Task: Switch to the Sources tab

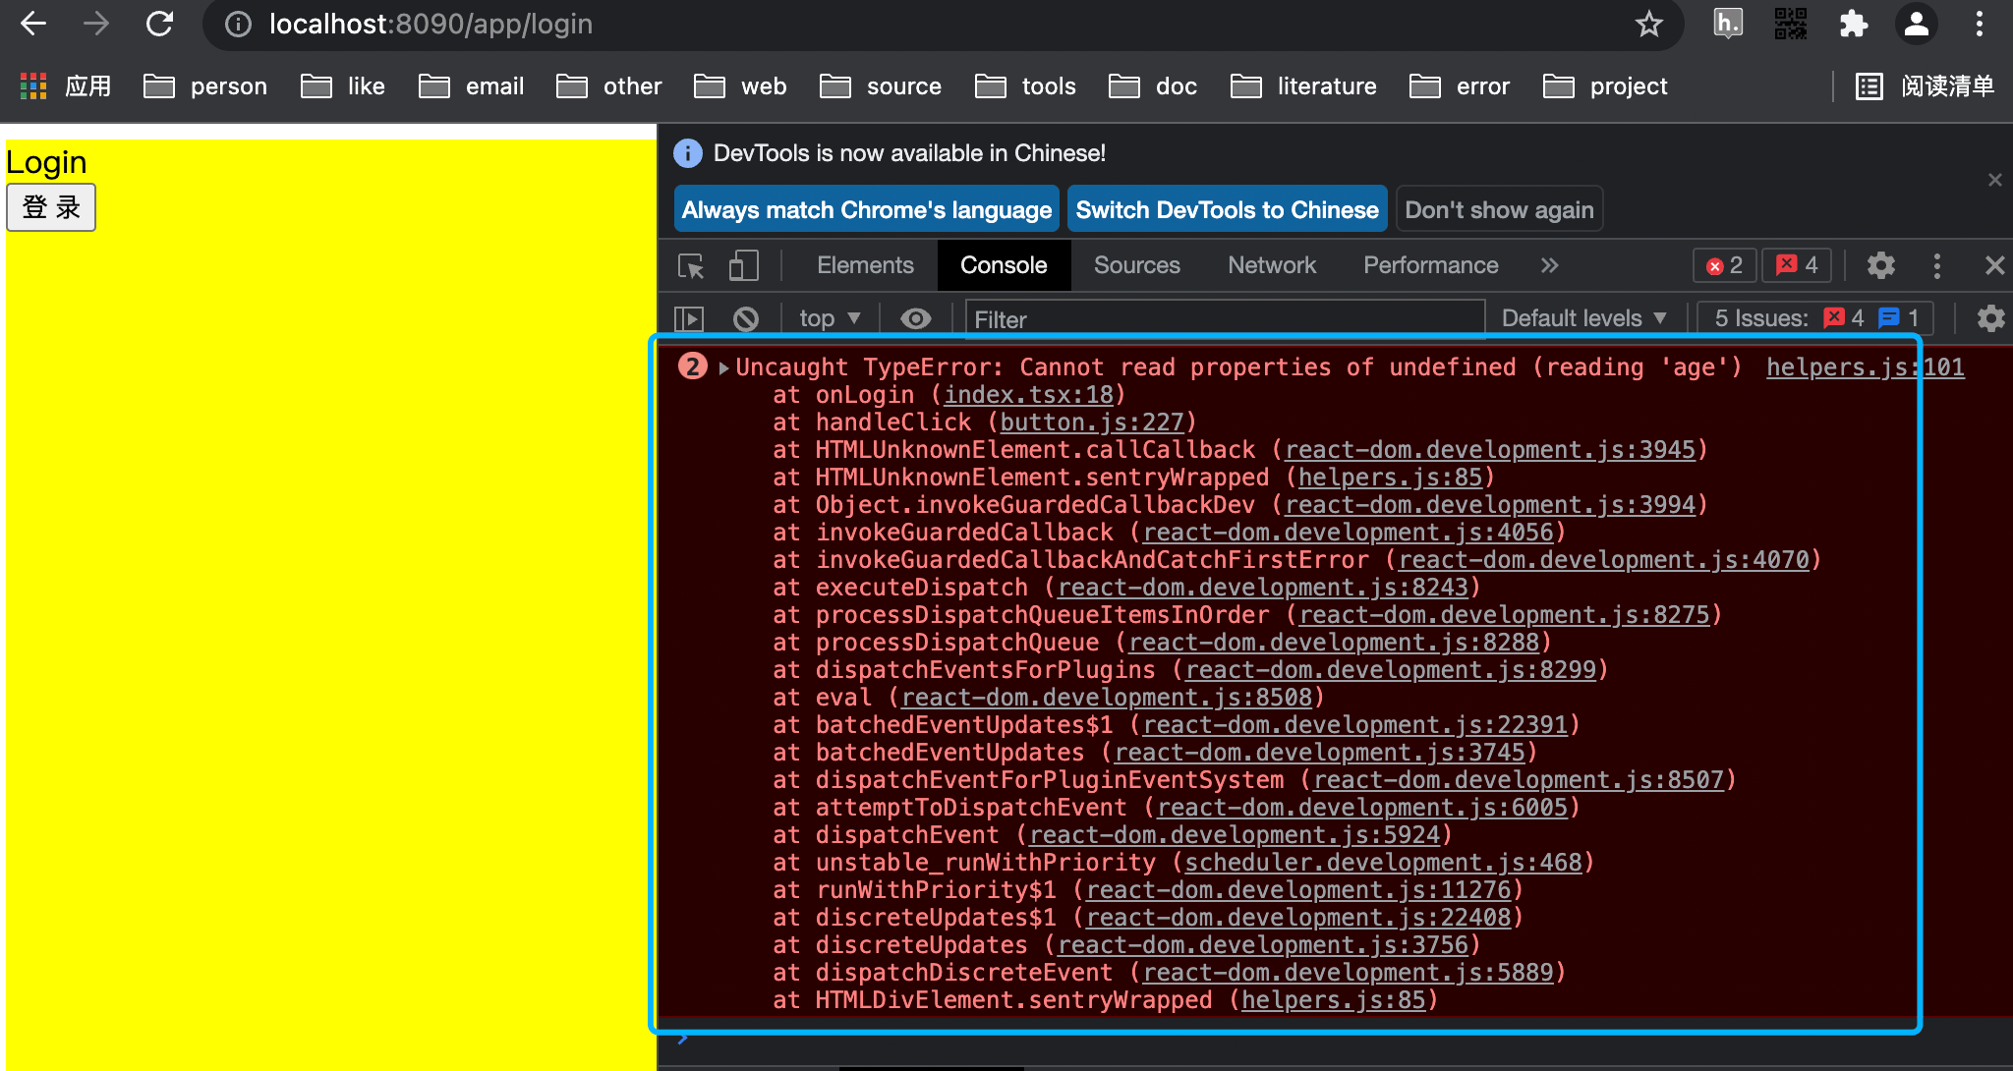Action: coord(1136,265)
